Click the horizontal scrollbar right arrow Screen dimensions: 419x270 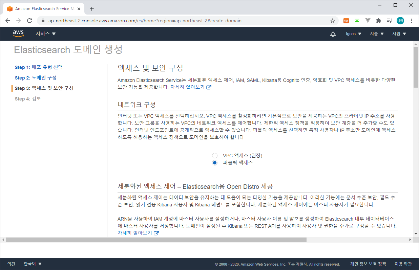410,240
